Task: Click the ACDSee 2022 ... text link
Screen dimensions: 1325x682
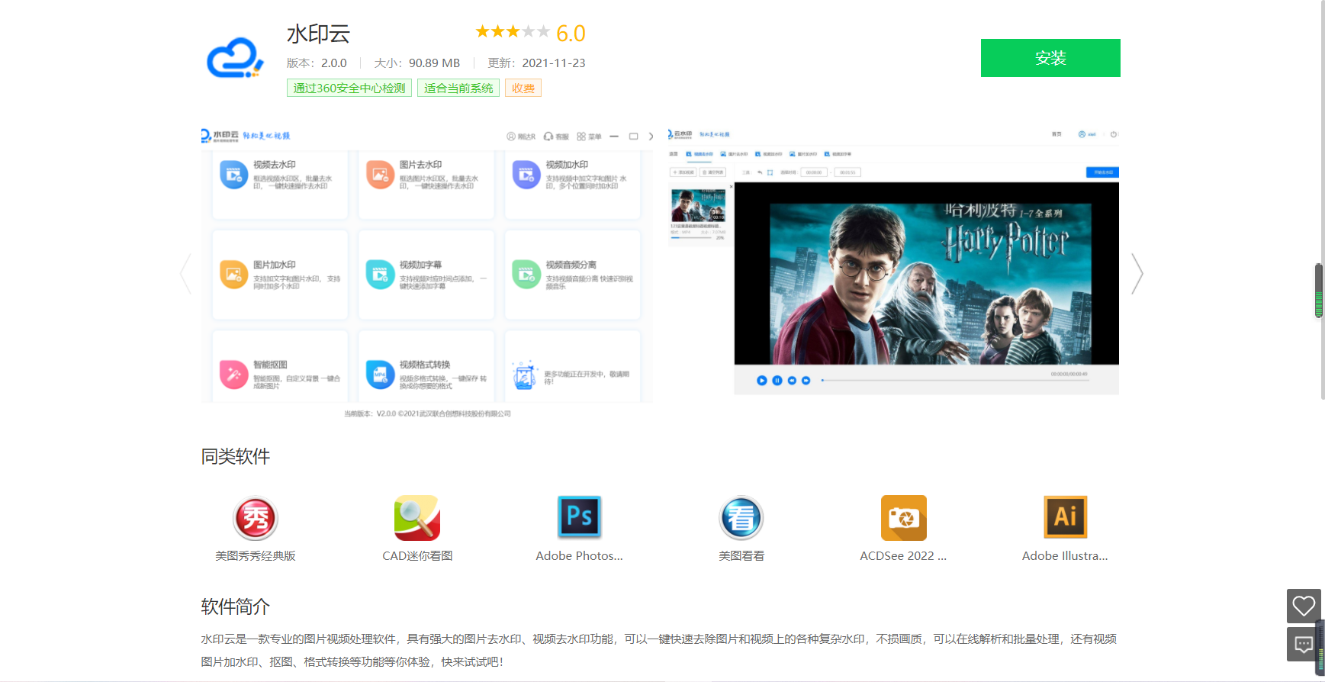Action: point(903,556)
